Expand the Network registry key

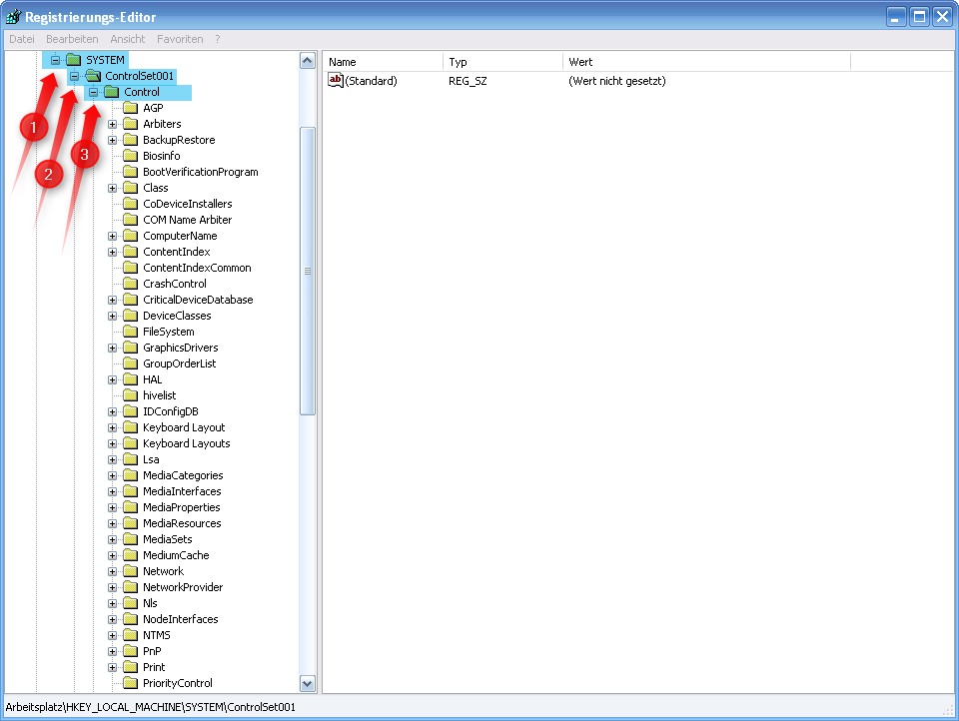pos(112,570)
